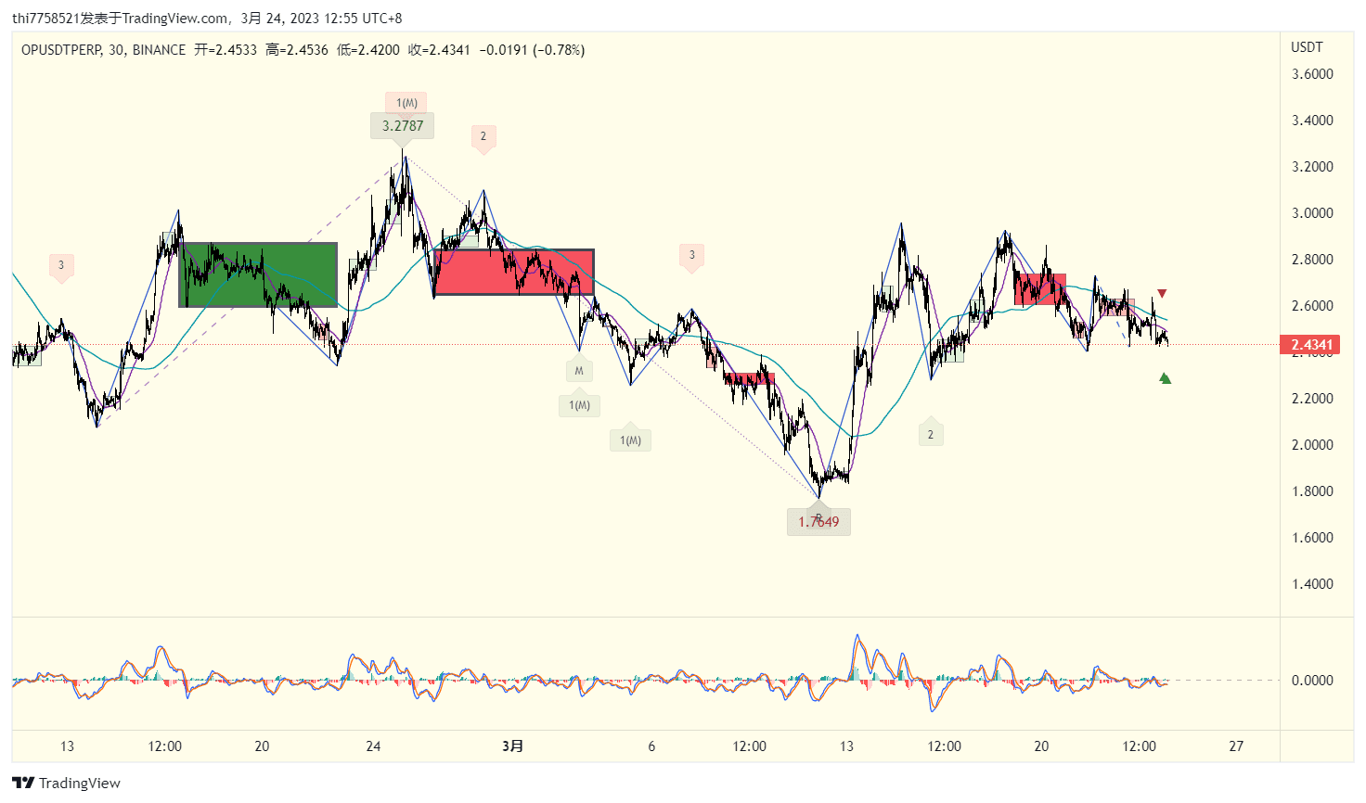
Task: Click the gray M label under the red box
Action: pos(579,371)
